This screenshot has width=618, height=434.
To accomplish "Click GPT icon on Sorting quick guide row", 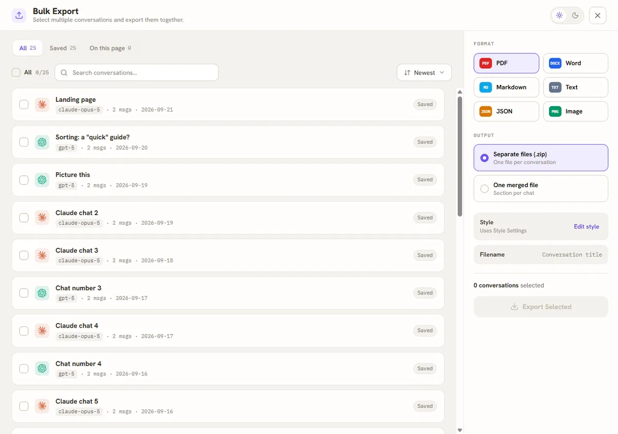I will click(42, 142).
